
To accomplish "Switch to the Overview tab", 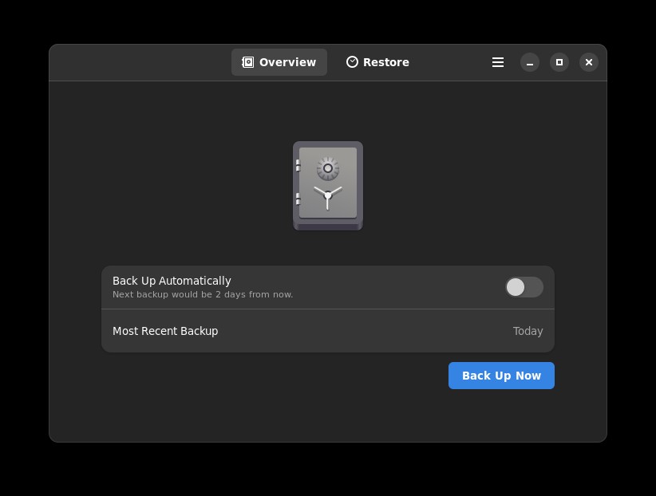I will click(x=279, y=62).
